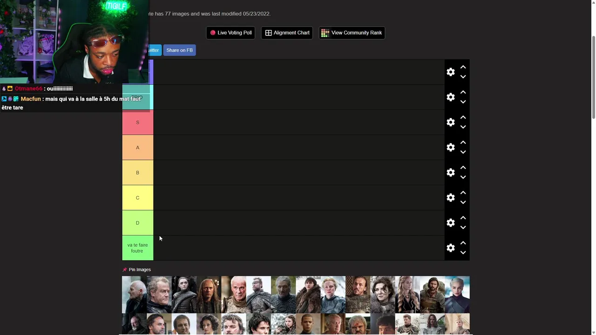Move 'va te faire foutre' row up
Image resolution: width=596 pixels, height=335 pixels.
463,243
